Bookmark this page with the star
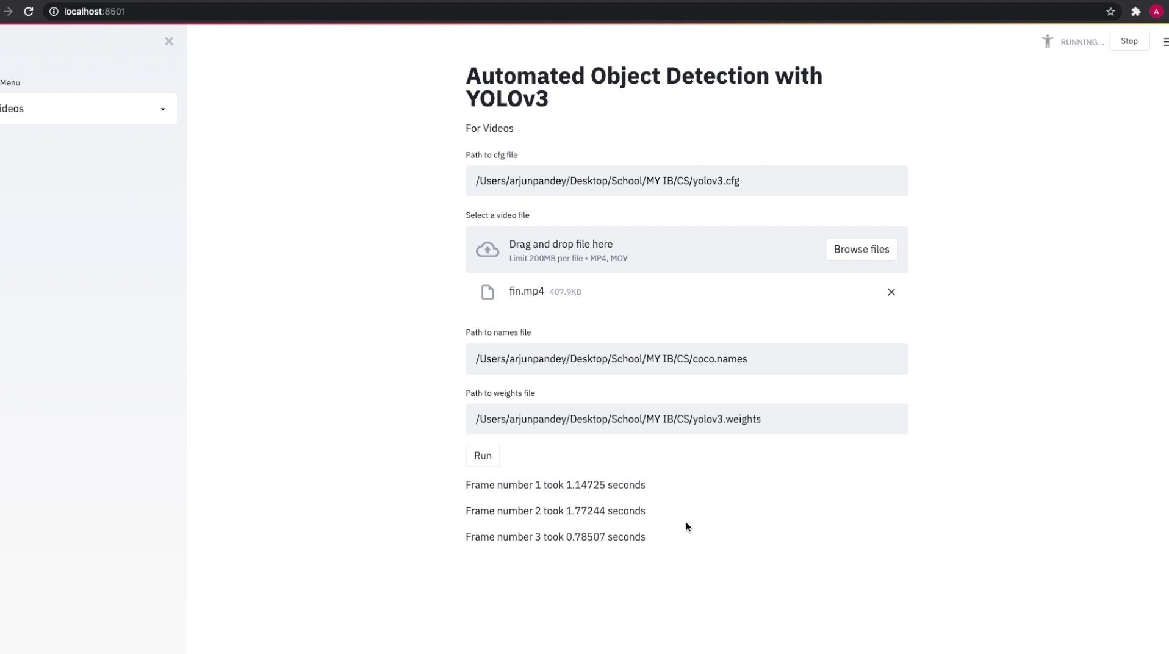This screenshot has width=1169, height=654. click(1110, 12)
